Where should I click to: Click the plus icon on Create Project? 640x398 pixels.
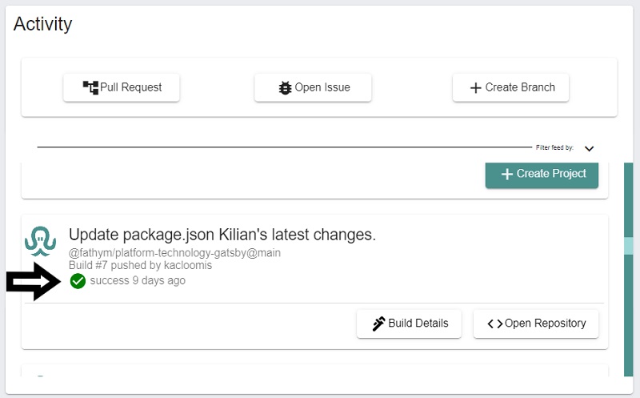tap(507, 174)
